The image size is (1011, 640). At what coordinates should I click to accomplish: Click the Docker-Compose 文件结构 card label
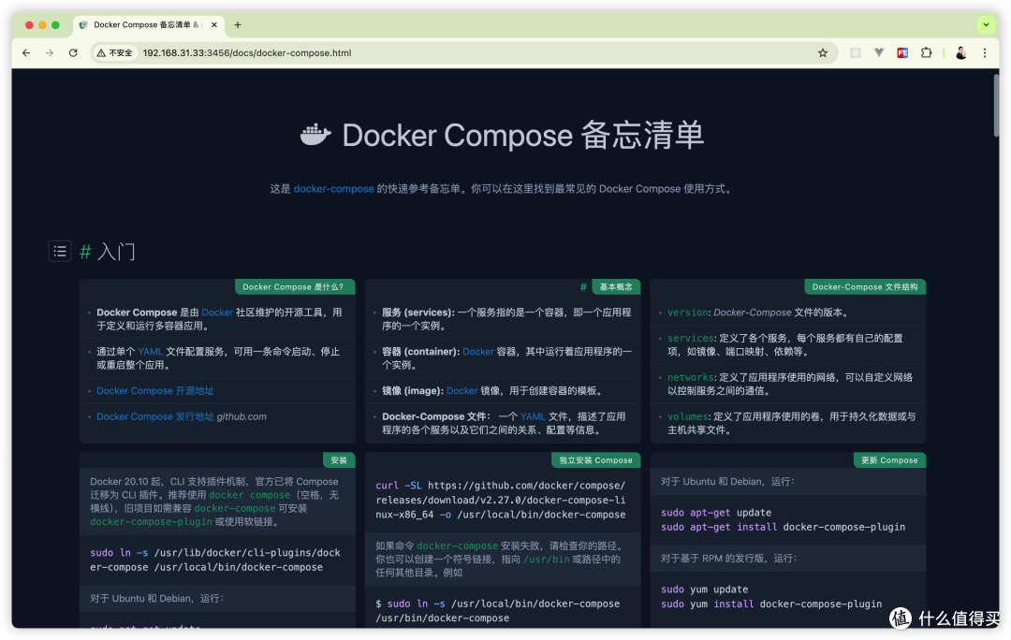pos(865,287)
